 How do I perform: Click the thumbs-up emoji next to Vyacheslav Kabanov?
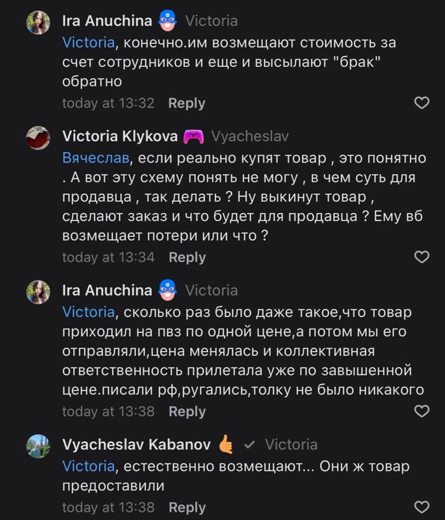(226, 444)
